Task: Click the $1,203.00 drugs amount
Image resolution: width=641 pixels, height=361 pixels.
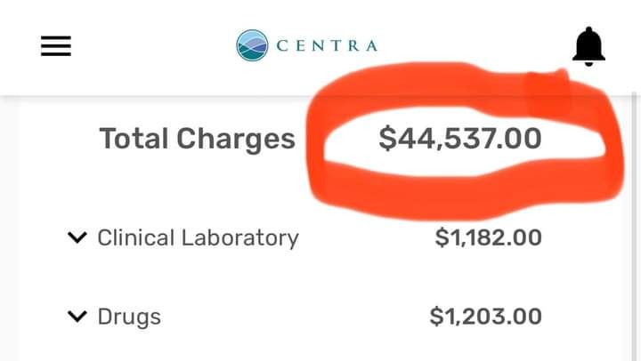Action: pos(485,317)
